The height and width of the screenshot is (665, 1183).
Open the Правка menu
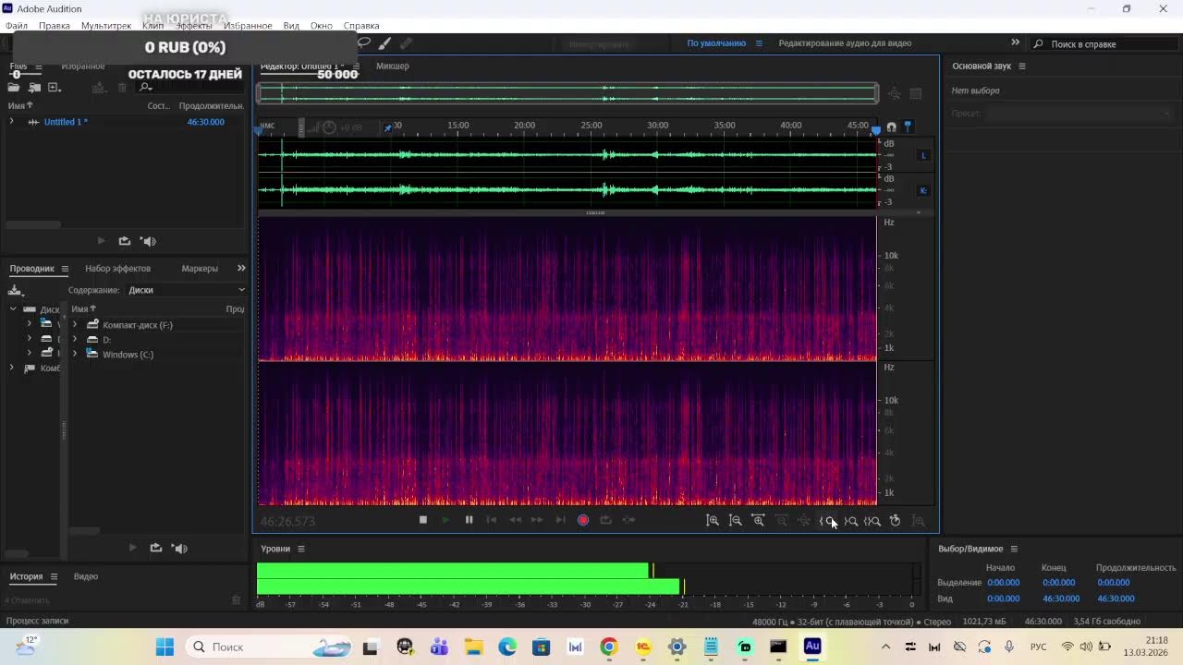pyautogui.click(x=55, y=26)
